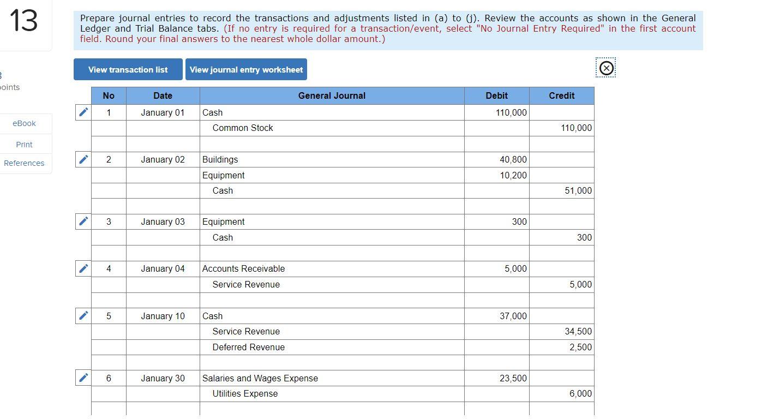This screenshot has height=419, width=768.
Task: Click the 6,000 credit amount
Action: [562, 393]
